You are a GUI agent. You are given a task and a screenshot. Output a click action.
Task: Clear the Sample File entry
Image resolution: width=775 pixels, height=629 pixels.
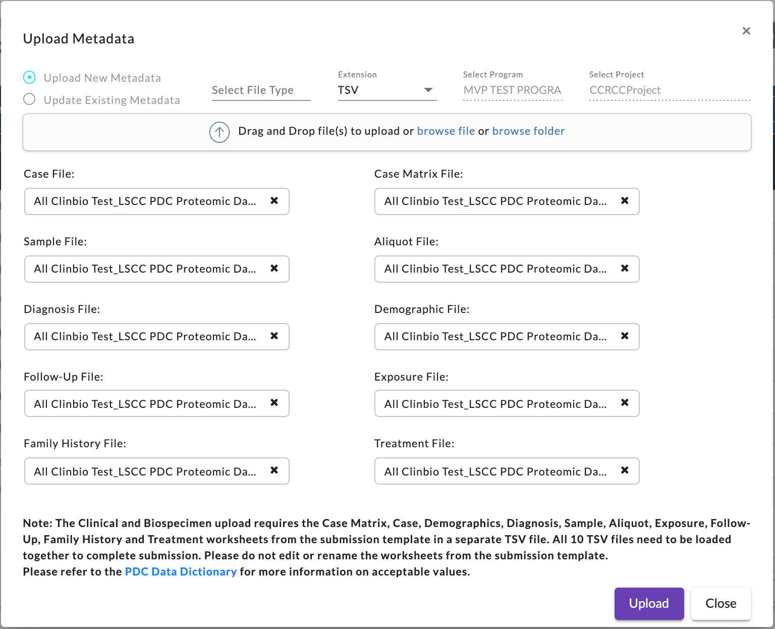tap(274, 269)
